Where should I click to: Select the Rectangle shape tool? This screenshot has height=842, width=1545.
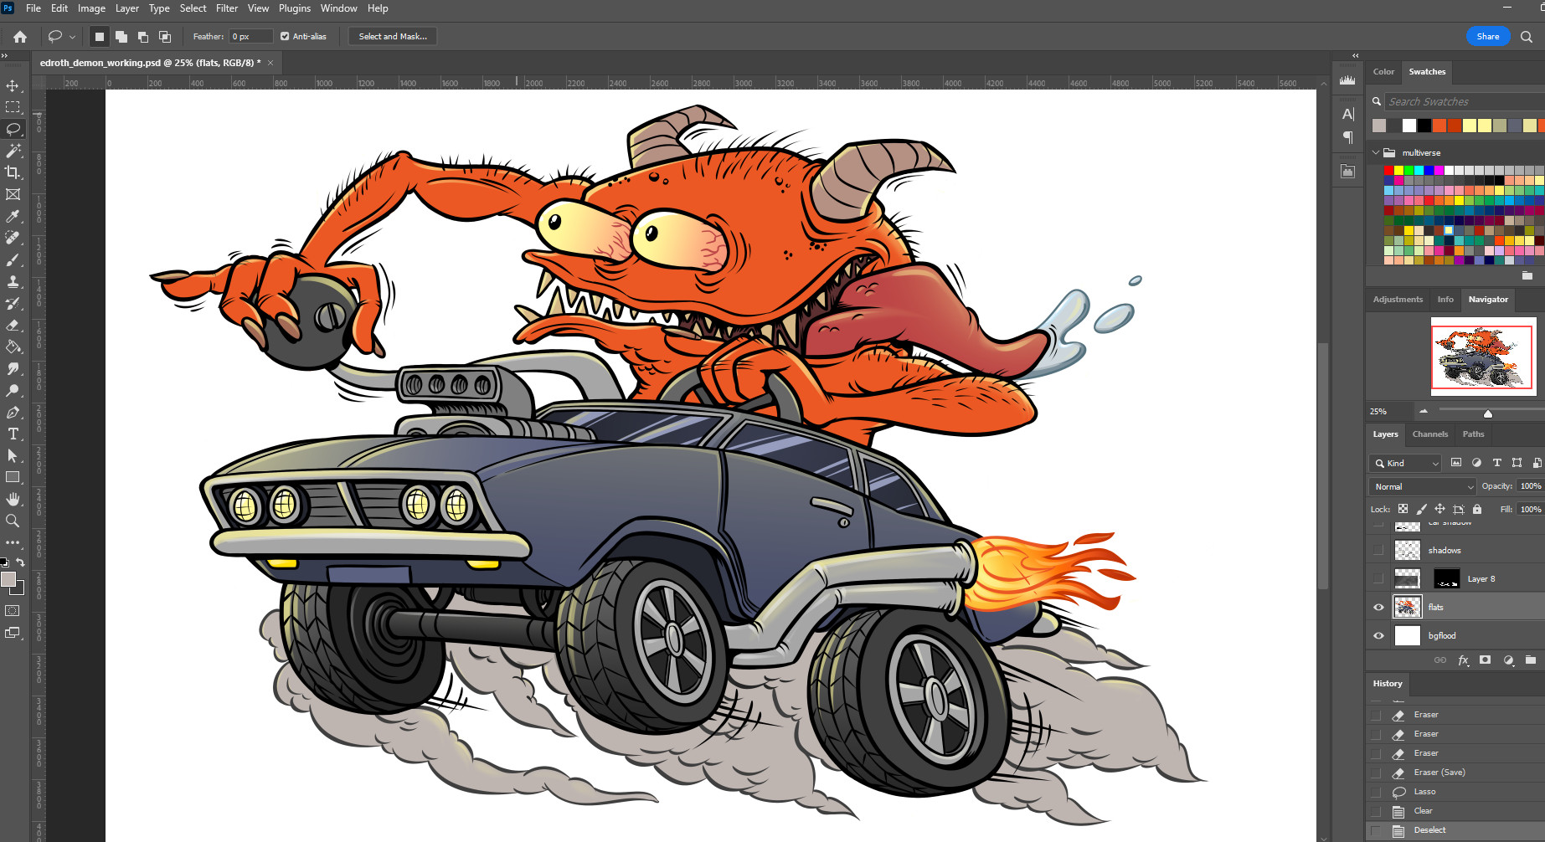tap(13, 477)
